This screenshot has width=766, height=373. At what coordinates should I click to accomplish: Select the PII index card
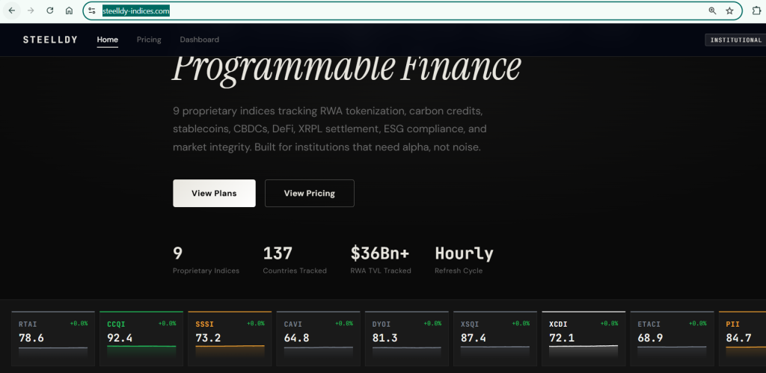742,339
